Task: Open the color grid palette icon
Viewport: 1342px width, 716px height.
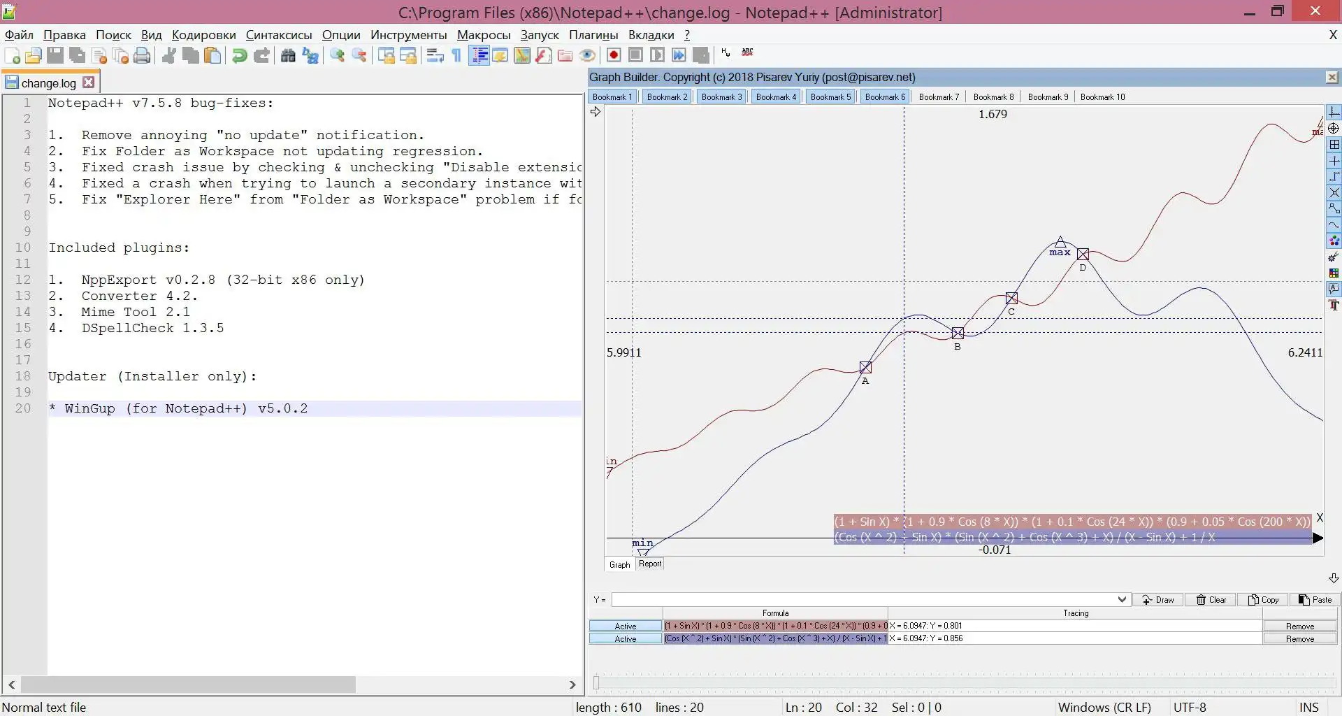Action: tap(1334, 273)
